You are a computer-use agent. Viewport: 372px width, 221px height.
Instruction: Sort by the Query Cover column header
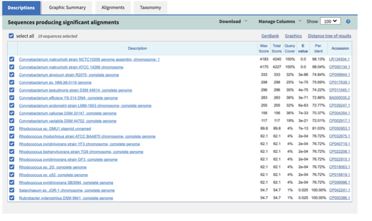tap(290, 49)
